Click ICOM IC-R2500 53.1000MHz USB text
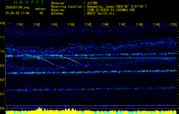Image resolution: width=179 pixels, height=114 pixels. click(x=111, y=10)
